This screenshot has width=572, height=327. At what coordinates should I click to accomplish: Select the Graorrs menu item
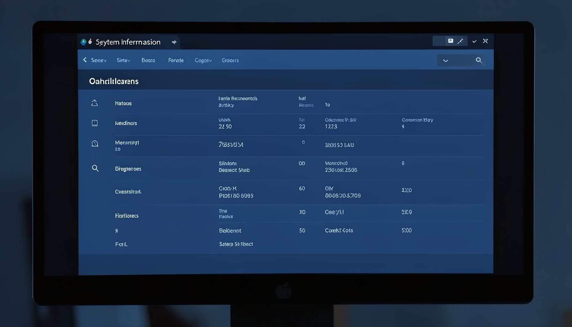pos(230,60)
